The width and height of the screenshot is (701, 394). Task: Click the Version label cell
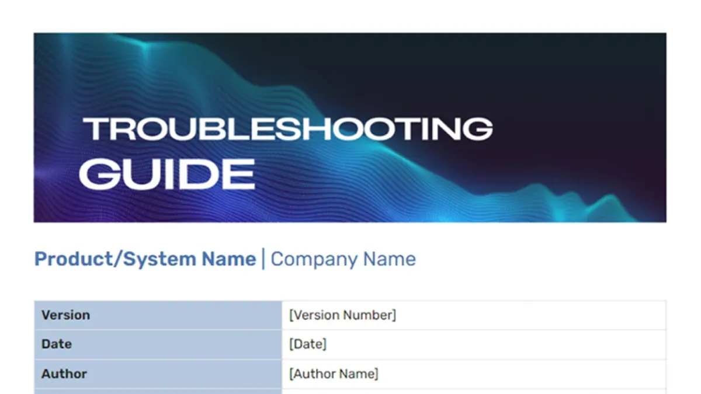point(158,315)
